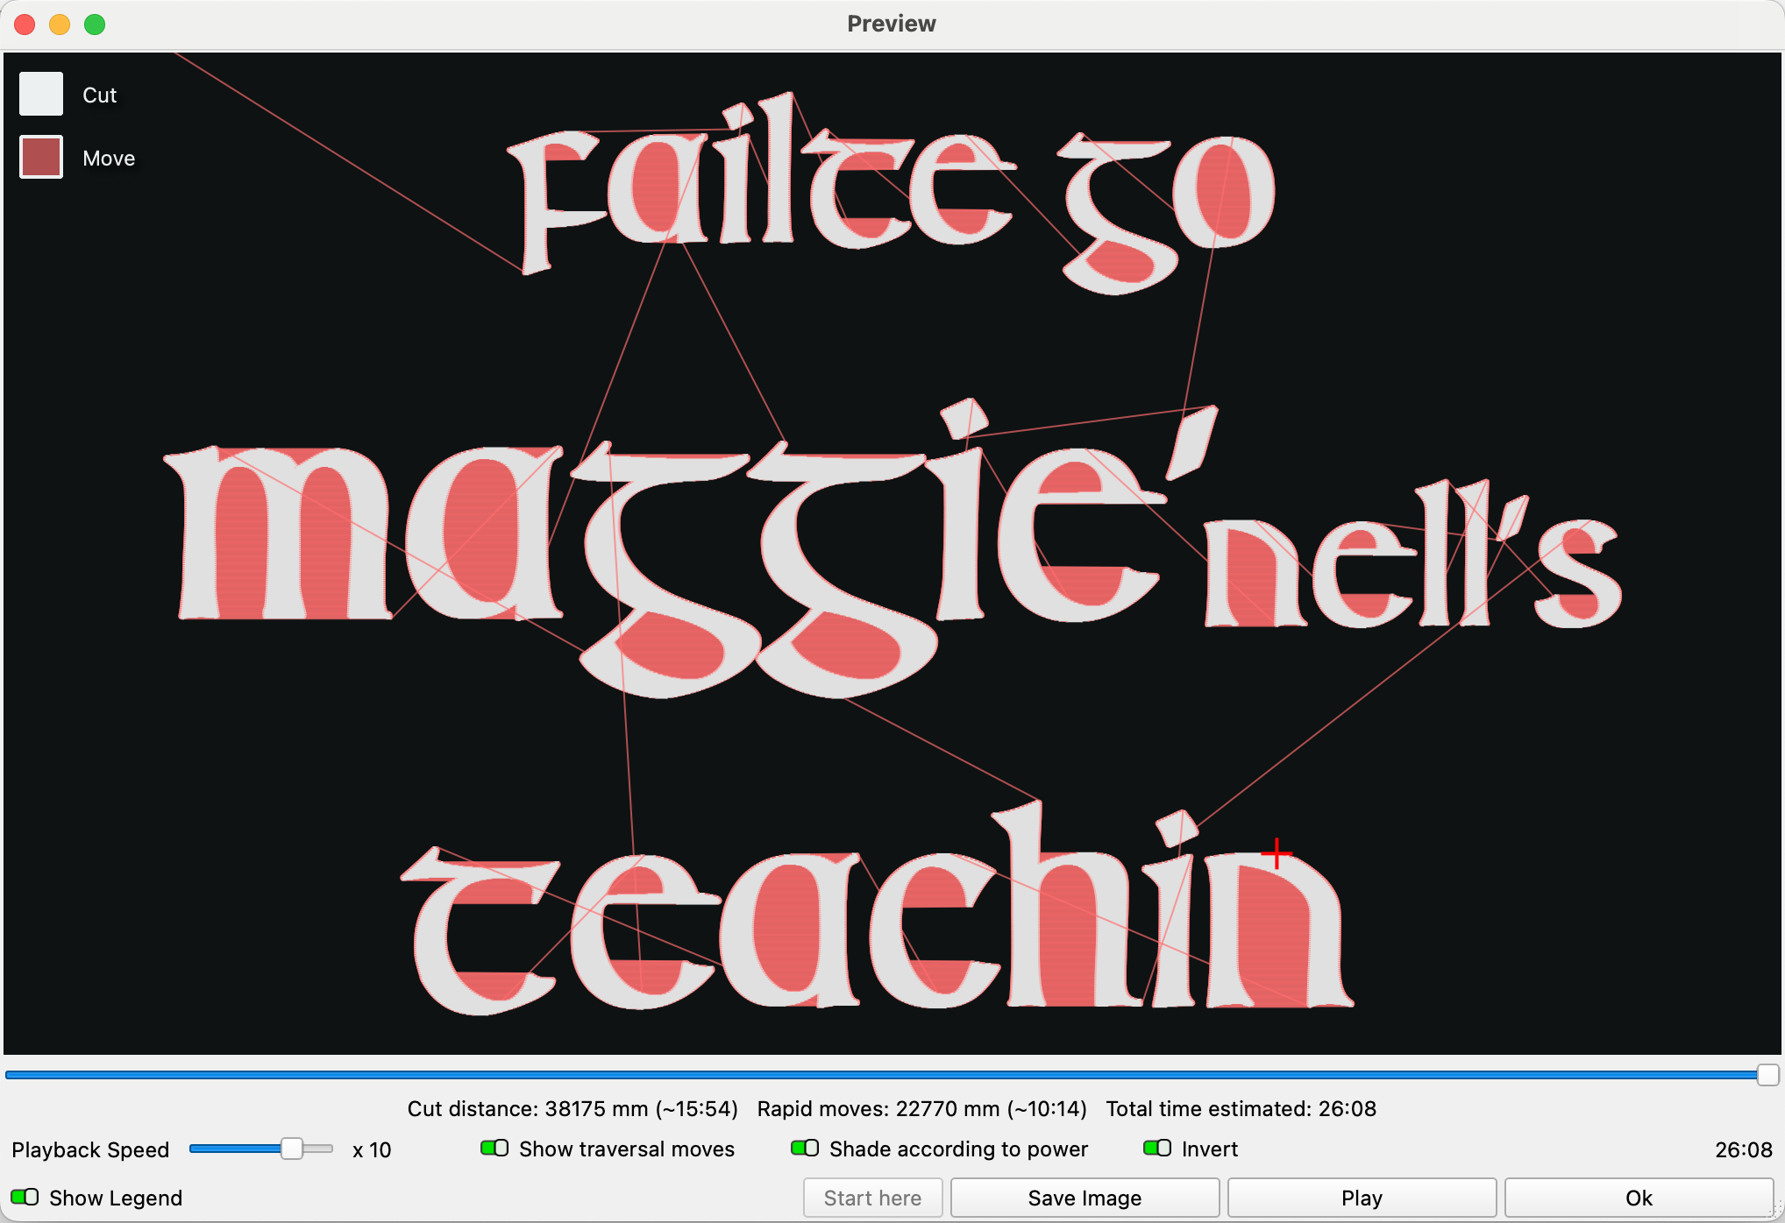1785x1223 pixels.
Task: Click the blue preview progress track
Action: point(877,1074)
